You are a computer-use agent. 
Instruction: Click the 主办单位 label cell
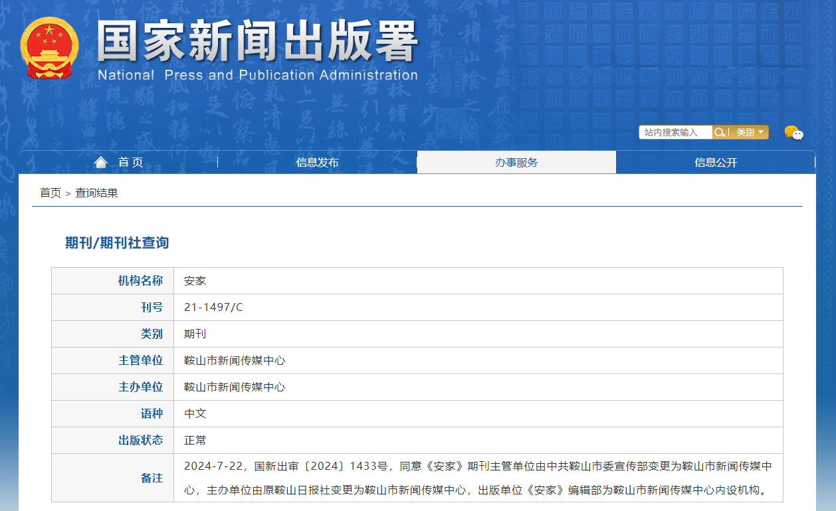(113, 387)
